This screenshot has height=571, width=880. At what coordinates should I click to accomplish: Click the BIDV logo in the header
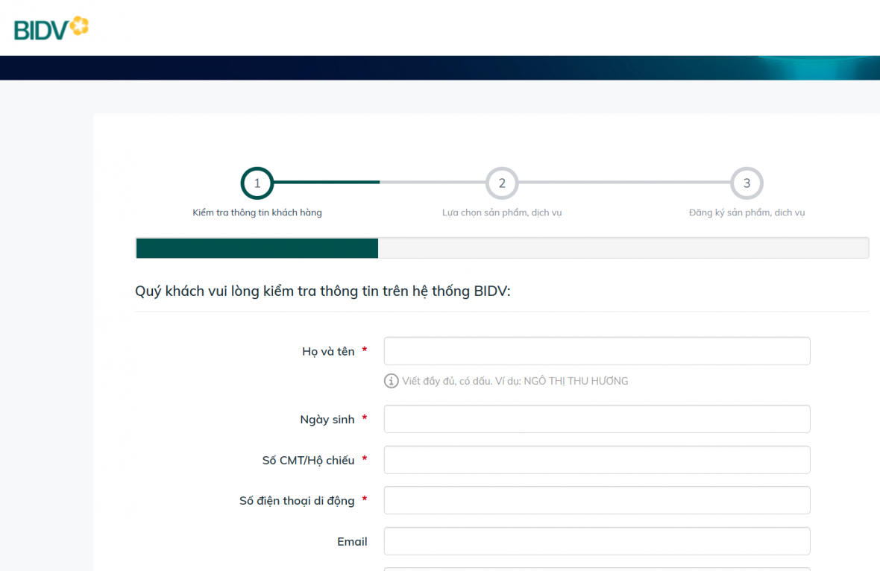click(x=51, y=28)
